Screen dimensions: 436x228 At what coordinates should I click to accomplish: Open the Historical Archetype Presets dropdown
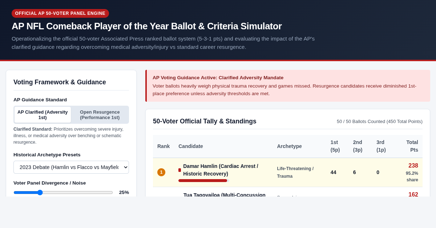(x=71, y=167)
